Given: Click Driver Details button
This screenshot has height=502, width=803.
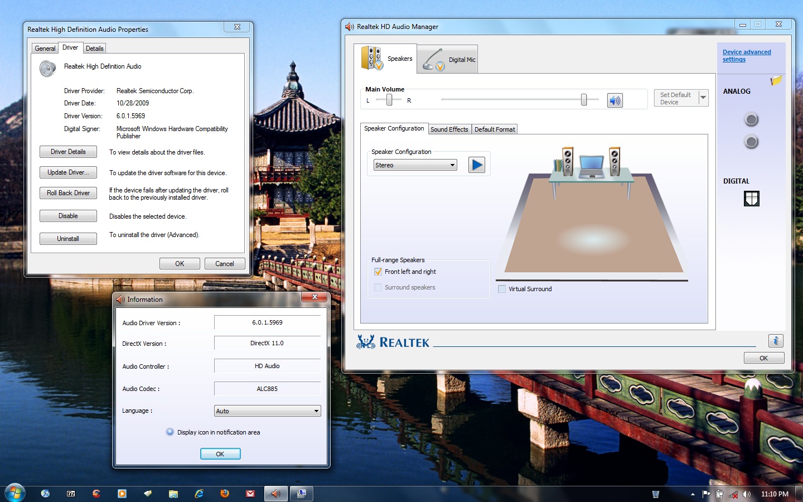Looking at the screenshot, I should tap(68, 152).
